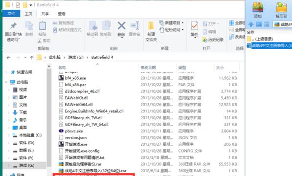Sort files by Name (名称) column
Image resolution: width=292 pixels, height=176 pixels.
coord(62,67)
